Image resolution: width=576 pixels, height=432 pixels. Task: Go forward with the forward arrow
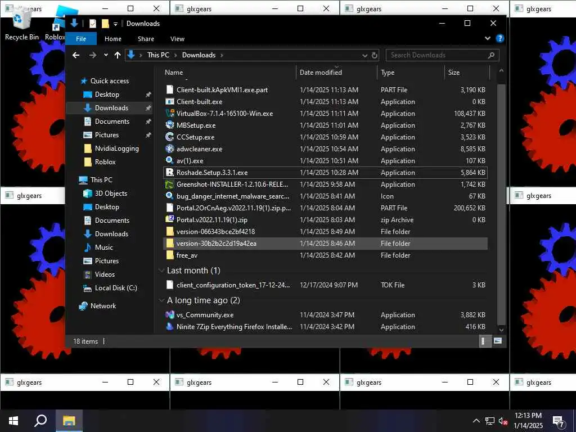click(x=93, y=55)
